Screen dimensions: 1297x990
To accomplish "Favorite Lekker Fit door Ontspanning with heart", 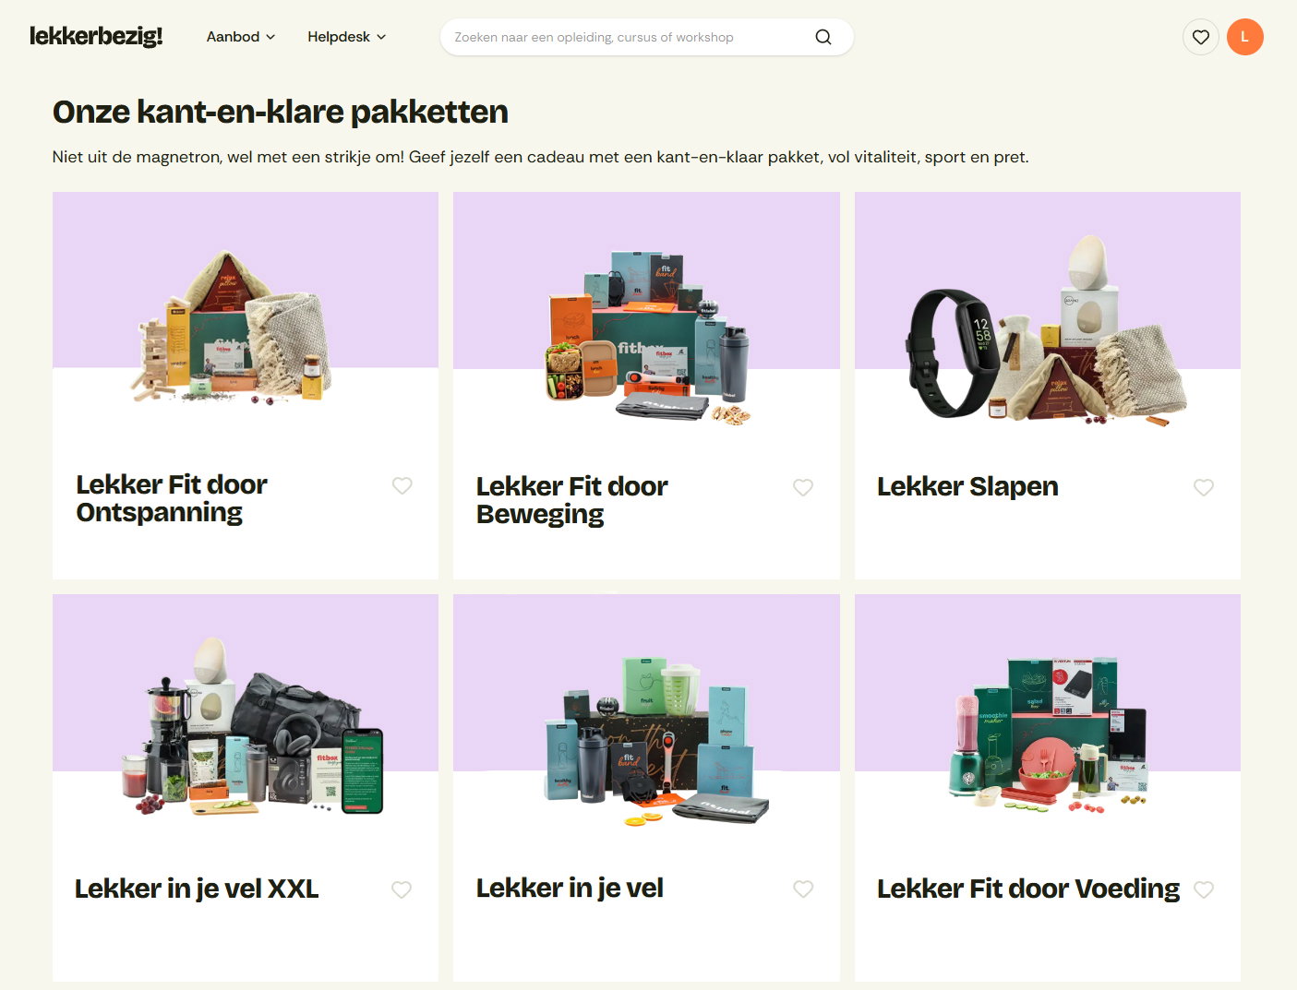I will click(402, 485).
